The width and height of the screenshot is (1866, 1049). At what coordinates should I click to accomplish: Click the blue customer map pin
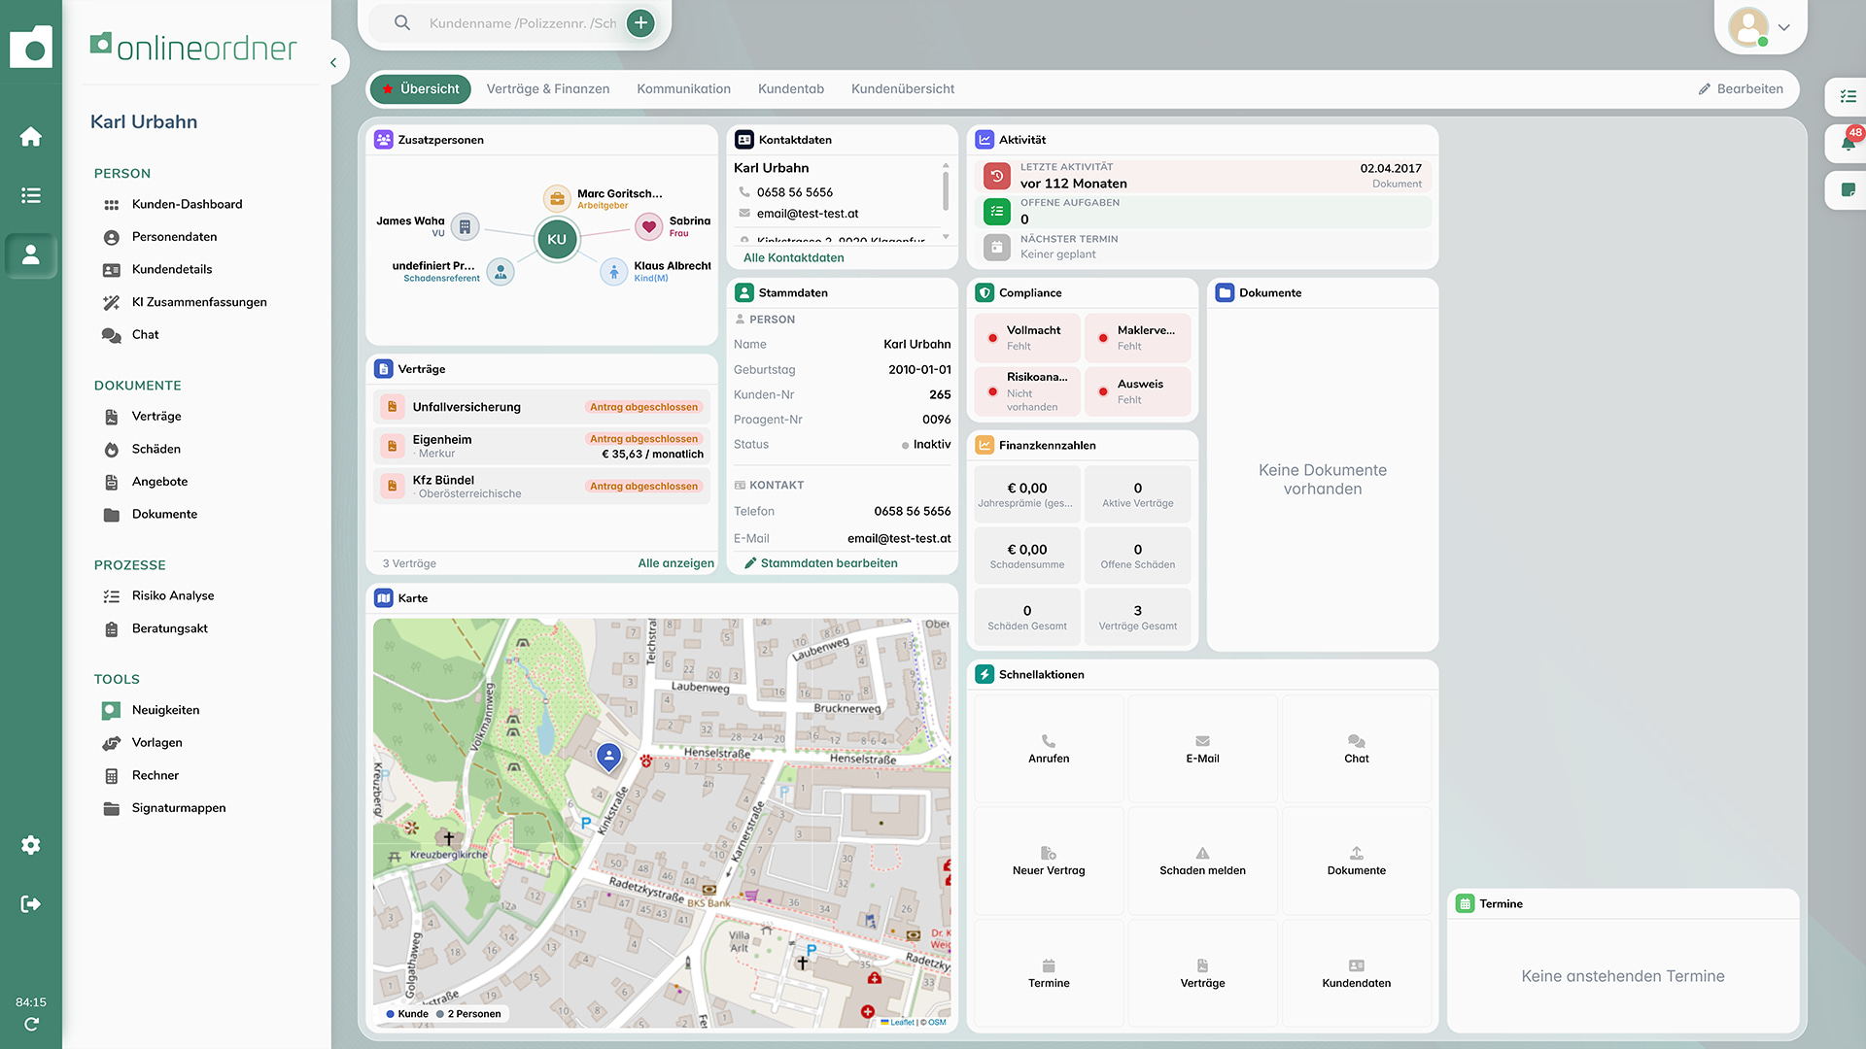point(608,756)
